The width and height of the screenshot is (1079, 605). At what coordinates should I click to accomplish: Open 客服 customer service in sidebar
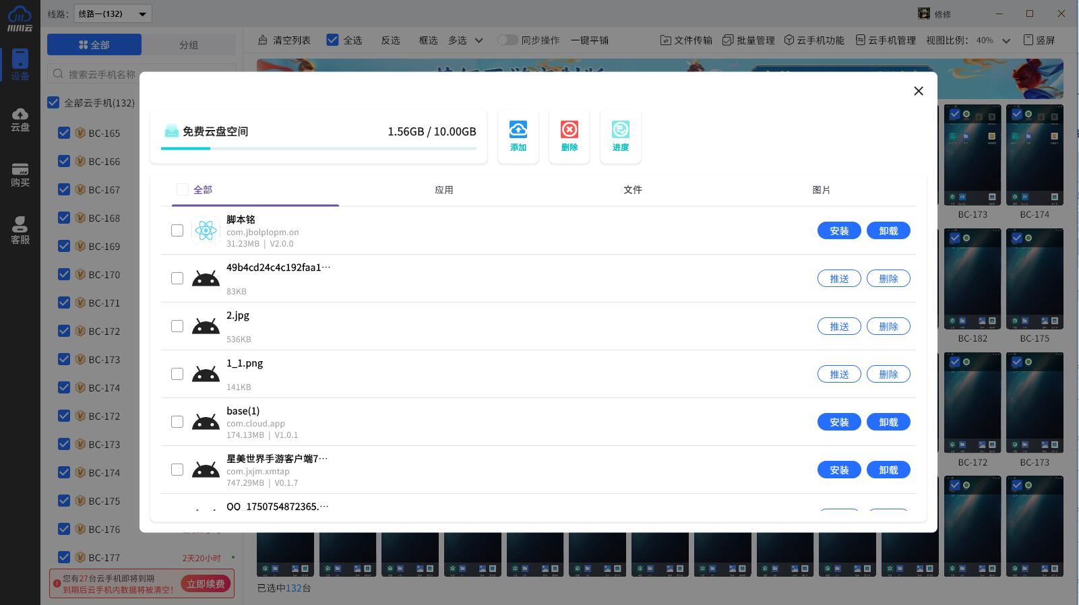point(20,230)
